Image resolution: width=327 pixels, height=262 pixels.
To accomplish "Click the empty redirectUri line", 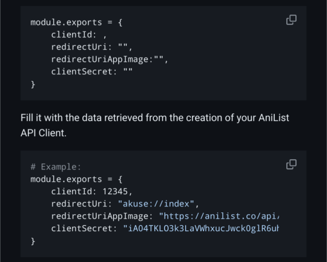I will click(92, 47).
